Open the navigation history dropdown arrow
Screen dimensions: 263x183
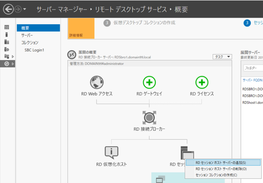click(x=25, y=9)
